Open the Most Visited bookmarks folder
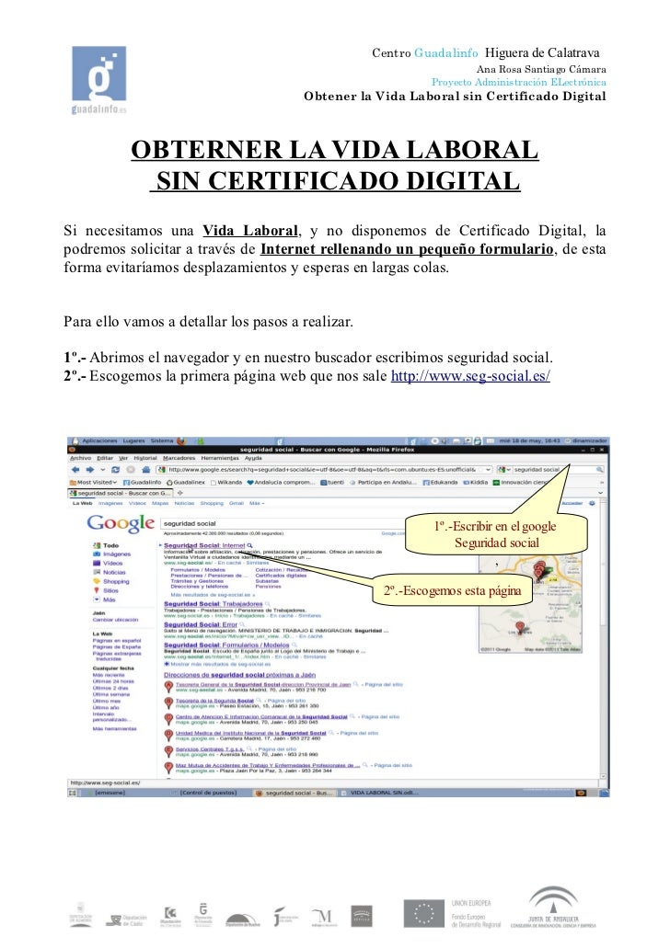Image resolution: width=670 pixels, height=948 pixels. [93, 483]
